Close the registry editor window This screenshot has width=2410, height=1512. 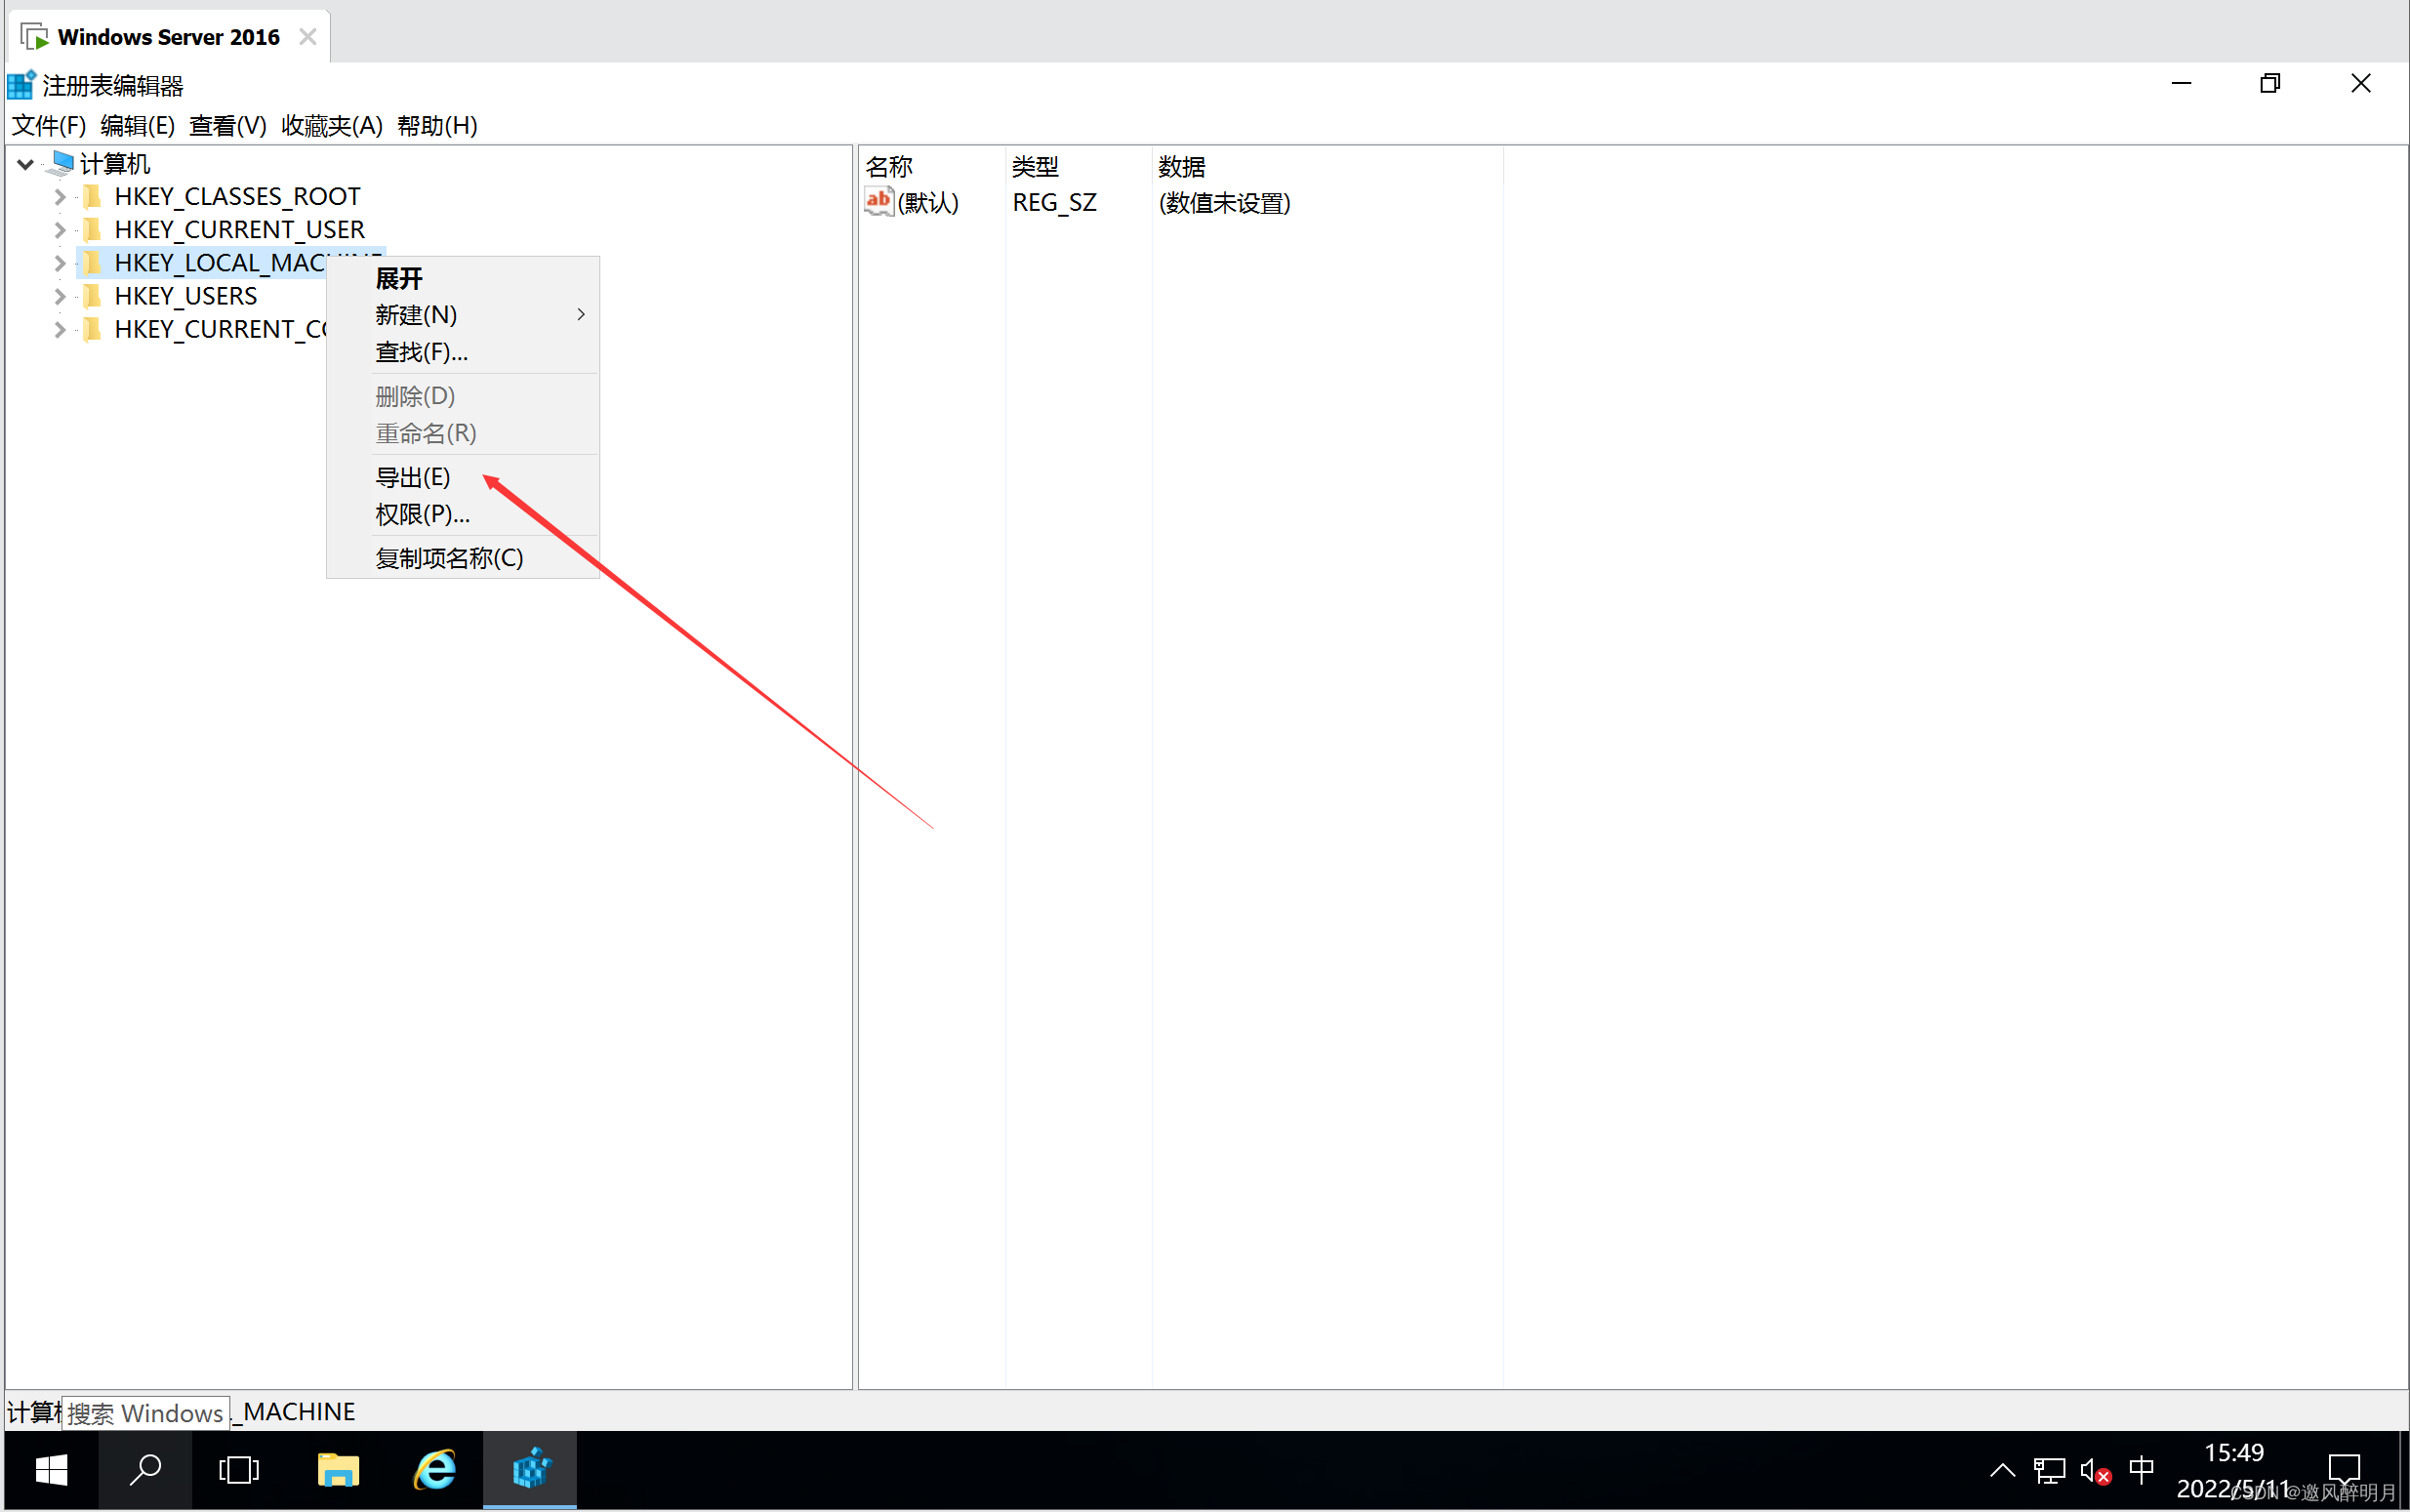pos(2361,84)
